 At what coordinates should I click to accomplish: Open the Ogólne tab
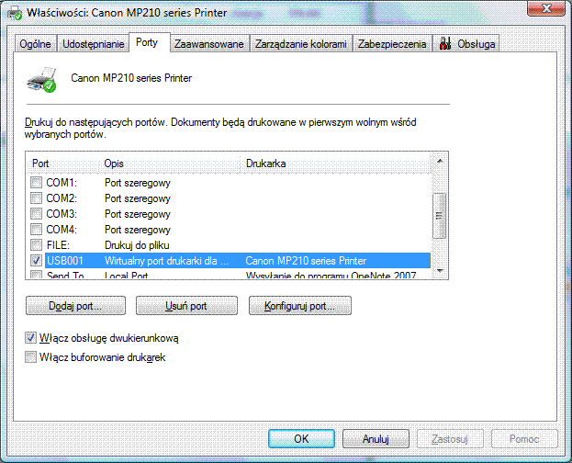(36, 44)
